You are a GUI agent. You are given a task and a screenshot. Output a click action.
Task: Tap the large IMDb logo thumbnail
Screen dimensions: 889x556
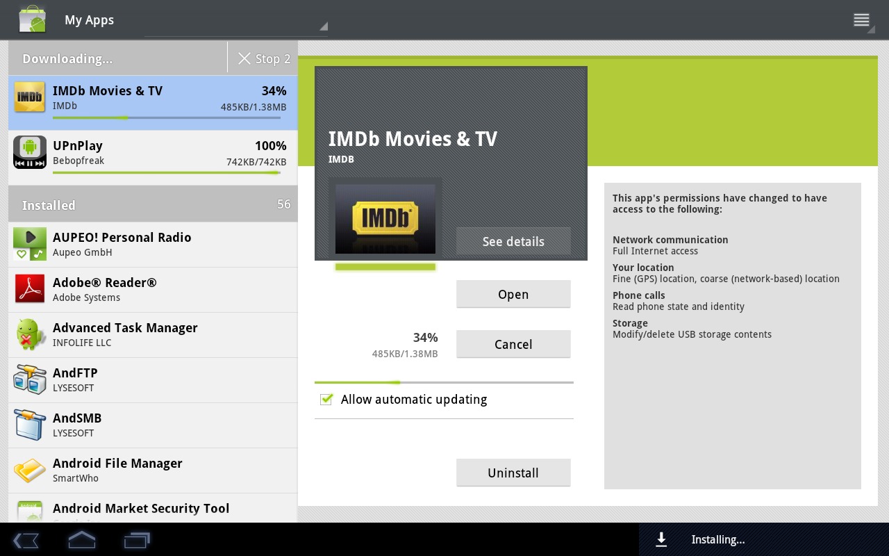(x=385, y=219)
